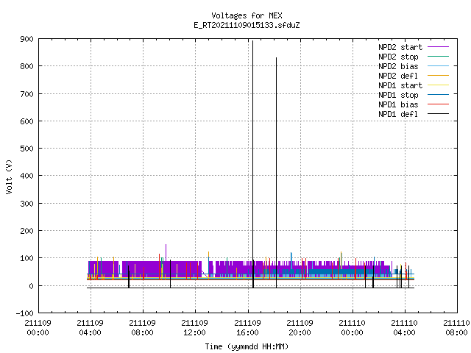
Task: Select the 'NPD1 stop' legend label
Action: (398, 95)
